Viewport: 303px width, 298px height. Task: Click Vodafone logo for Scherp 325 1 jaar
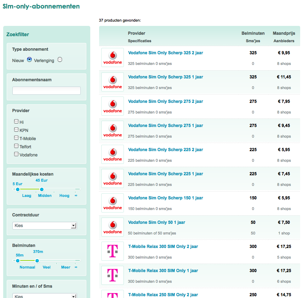(113, 82)
